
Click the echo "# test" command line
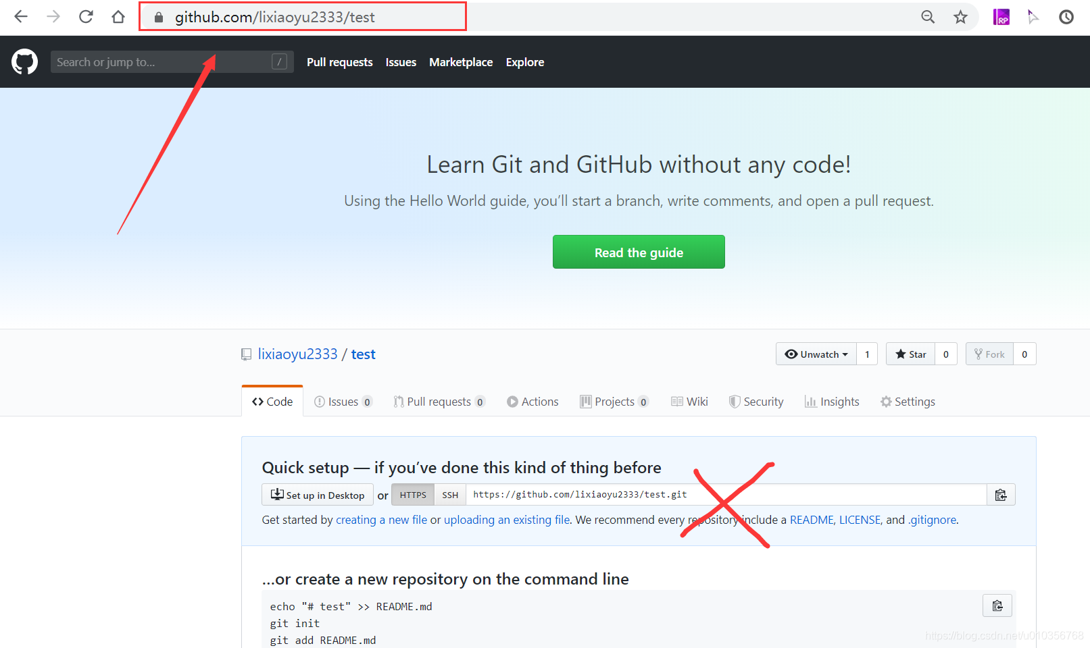[x=351, y=607]
